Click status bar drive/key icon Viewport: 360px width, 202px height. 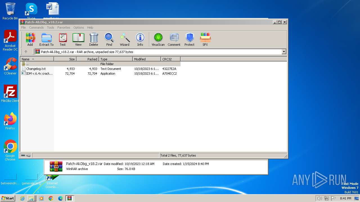[x=26, y=155]
